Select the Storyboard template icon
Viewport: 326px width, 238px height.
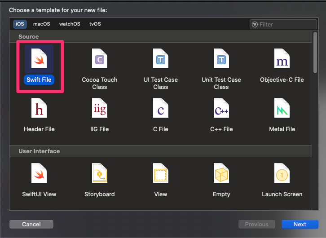(x=100, y=173)
